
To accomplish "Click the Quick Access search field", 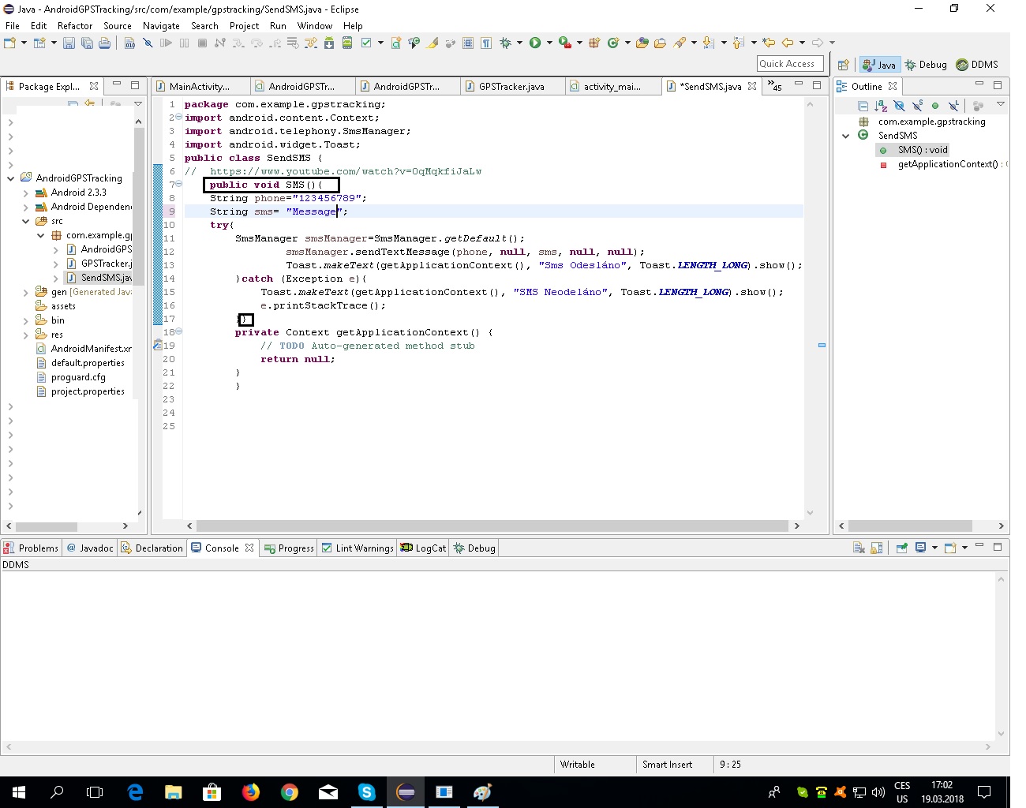I will point(789,64).
